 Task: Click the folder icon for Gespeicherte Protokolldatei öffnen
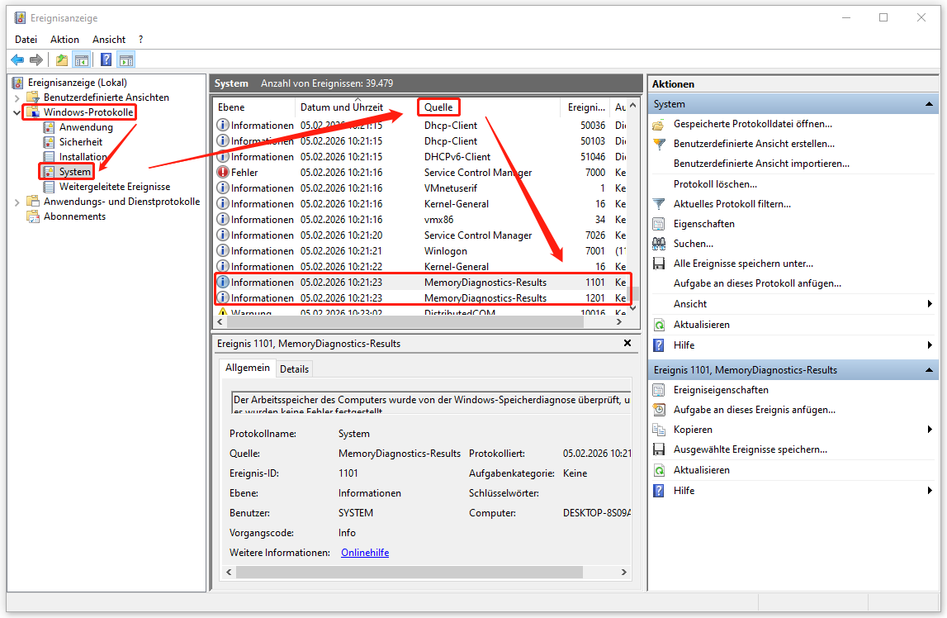pos(659,124)
